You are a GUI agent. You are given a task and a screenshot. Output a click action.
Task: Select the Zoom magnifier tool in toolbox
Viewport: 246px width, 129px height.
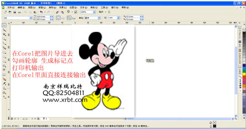(4, 39)
